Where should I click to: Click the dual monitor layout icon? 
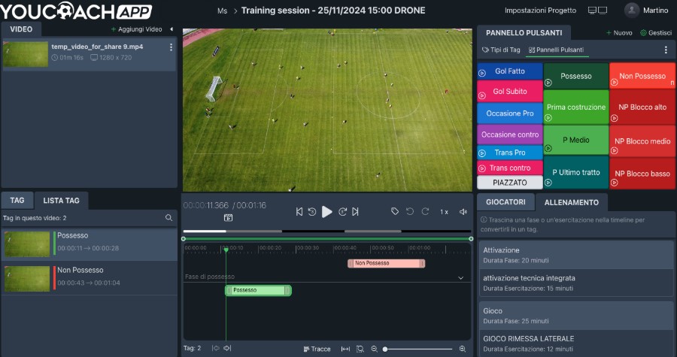[x=597, y=11]
